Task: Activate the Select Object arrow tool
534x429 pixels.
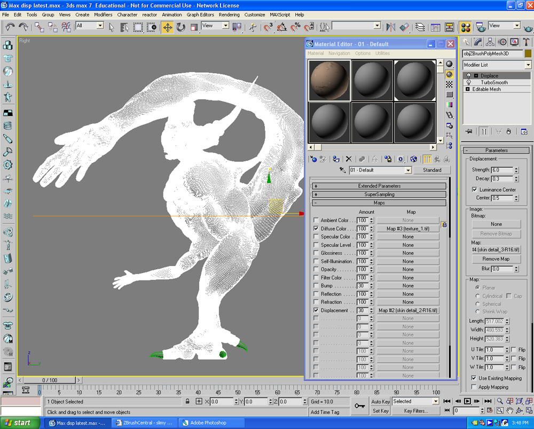Action: (x=112, y=27)
